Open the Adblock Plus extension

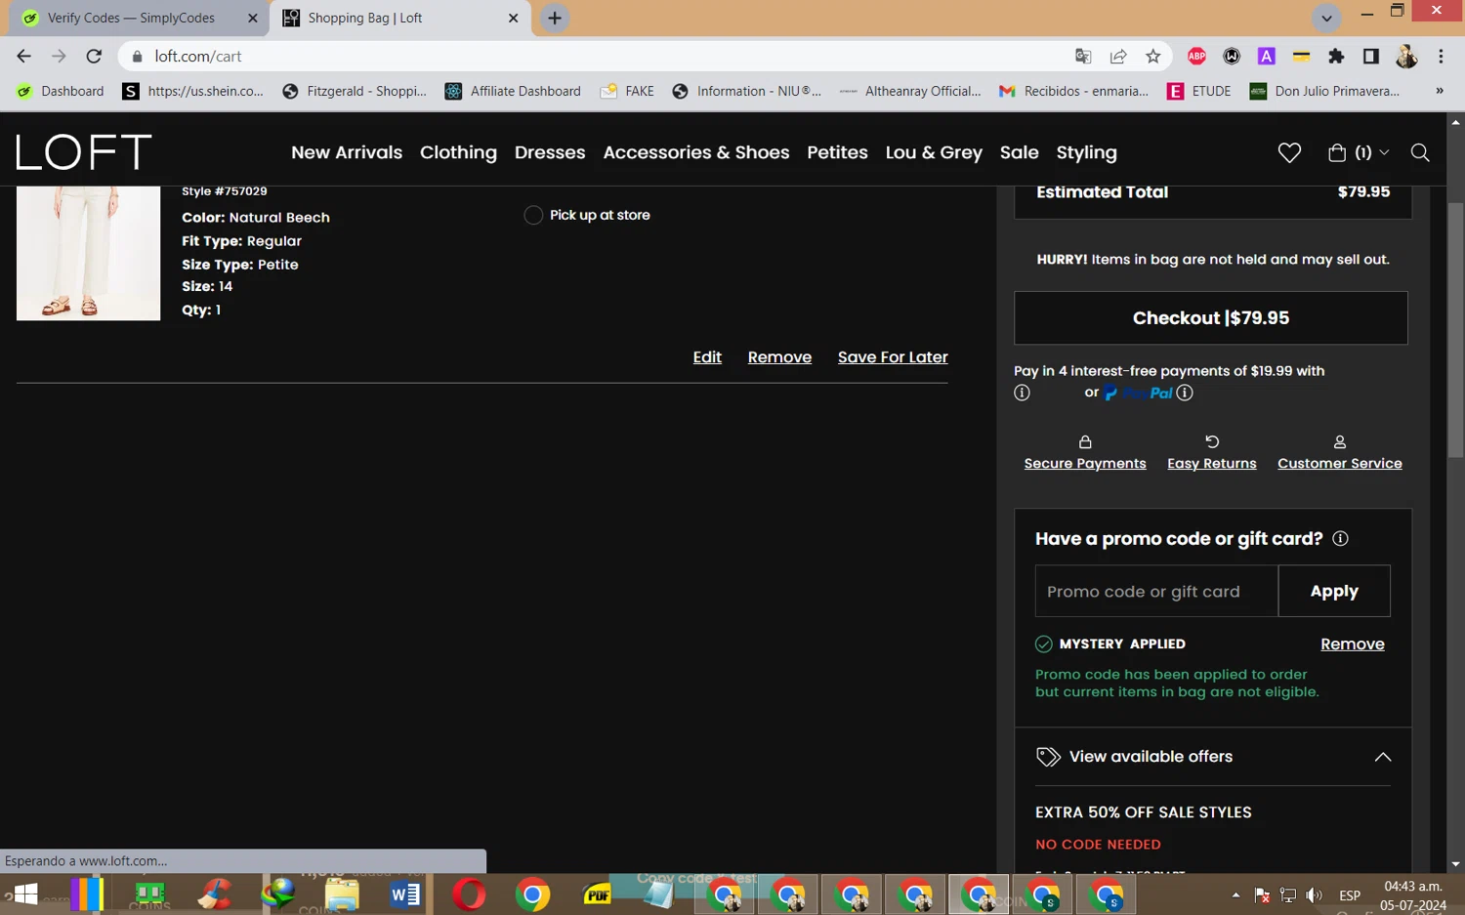click(1196, 57)
